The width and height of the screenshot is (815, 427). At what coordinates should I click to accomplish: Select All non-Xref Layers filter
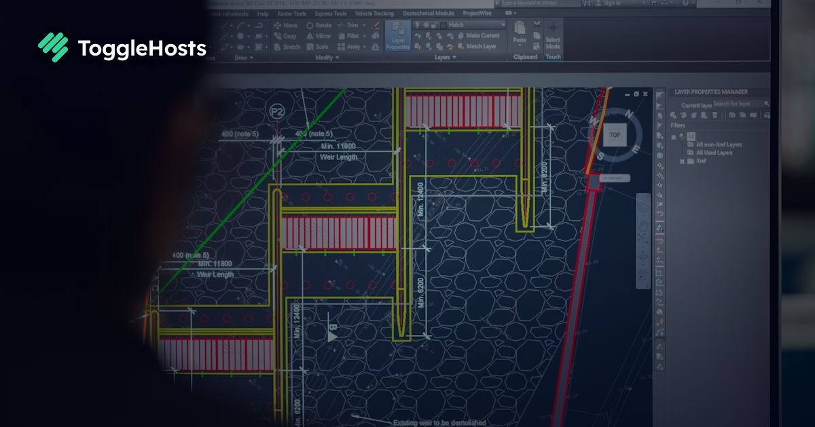[x=714, y=144]
